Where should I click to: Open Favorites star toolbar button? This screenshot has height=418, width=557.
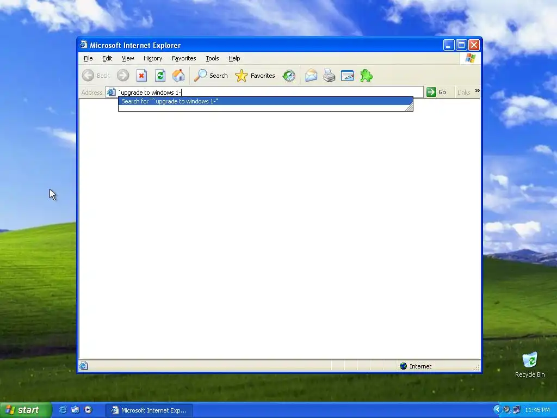pos(255,75)
